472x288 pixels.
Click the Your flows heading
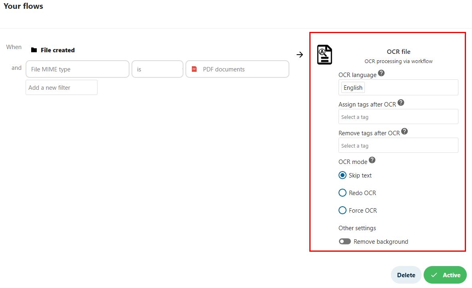click(24, 6)
